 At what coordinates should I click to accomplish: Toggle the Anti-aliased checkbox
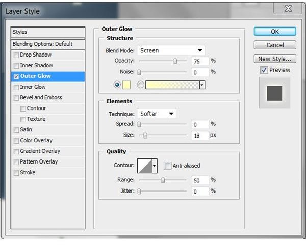tap(167, 166)
